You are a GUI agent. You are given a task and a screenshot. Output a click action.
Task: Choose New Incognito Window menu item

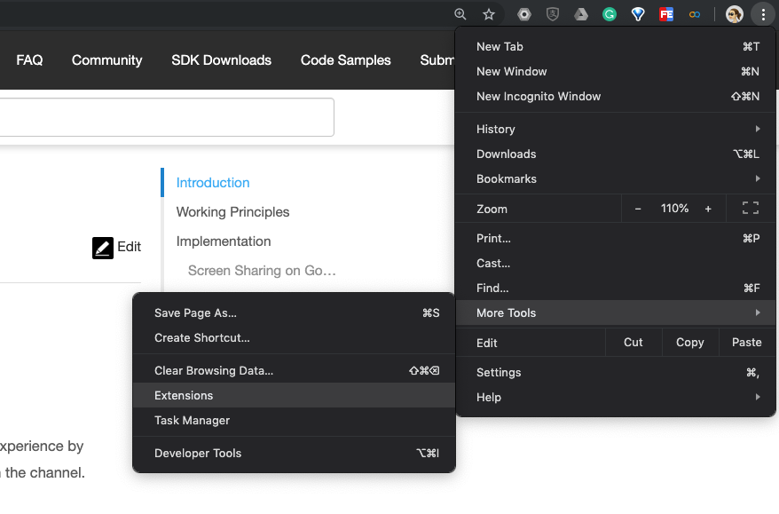(x=539, y=96)
